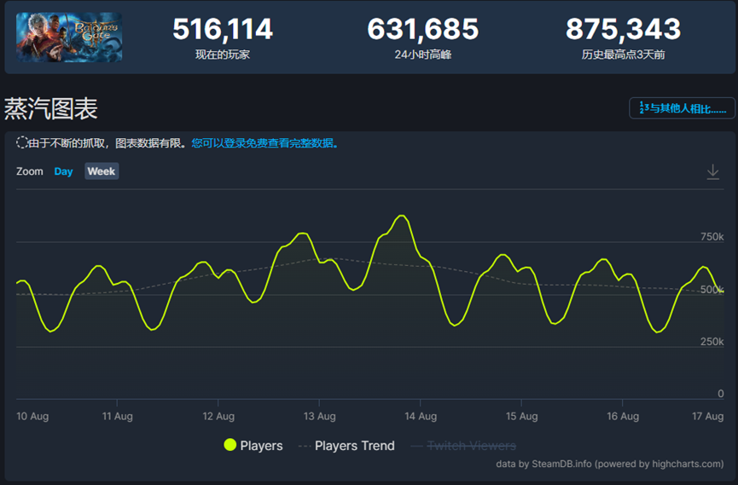Click the loading spinner icon beside notice

[x=22, y=142]
